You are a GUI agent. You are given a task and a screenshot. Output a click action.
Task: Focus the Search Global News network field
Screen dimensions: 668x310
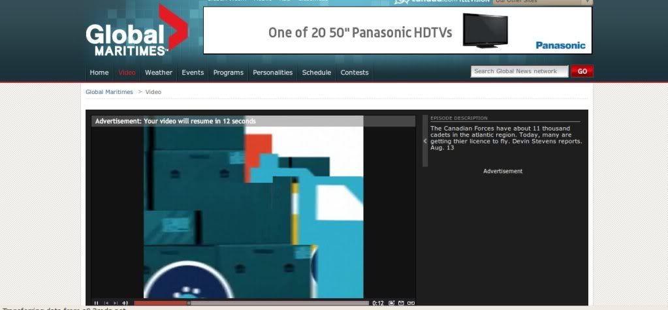coord(519,71)
